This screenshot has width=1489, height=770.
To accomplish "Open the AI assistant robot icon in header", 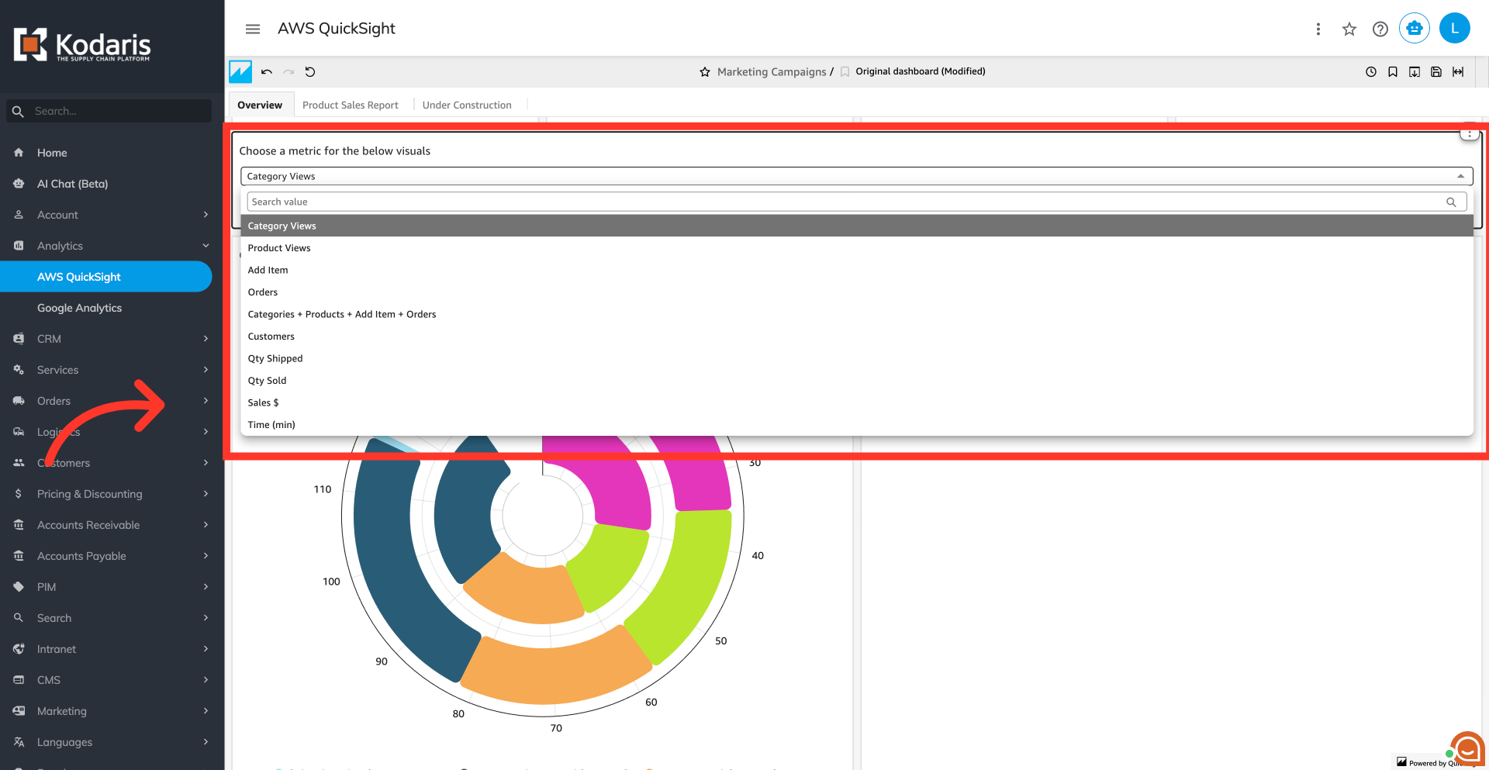I will (1415, 29).
